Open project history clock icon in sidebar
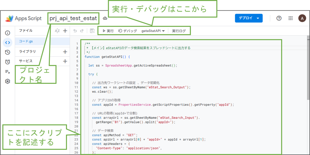 pos(7,52)
